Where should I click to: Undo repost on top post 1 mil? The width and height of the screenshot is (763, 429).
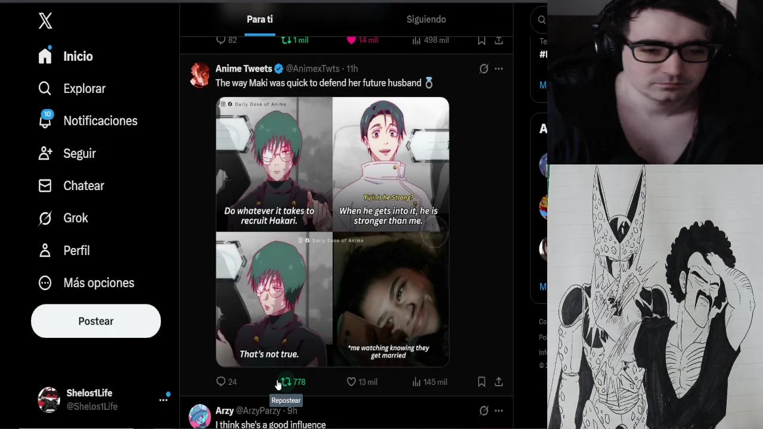click(294, 40)
